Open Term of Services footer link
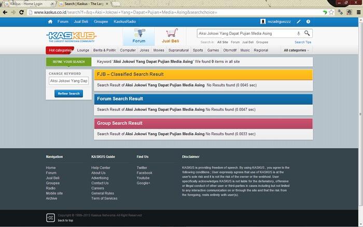 click(104, 198)
